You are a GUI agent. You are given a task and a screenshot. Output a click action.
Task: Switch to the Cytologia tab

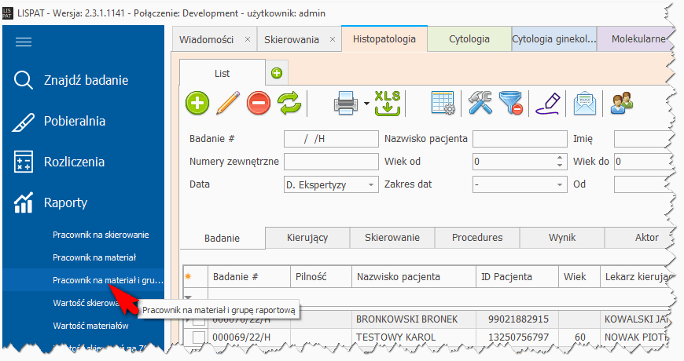tap(469, 38)
